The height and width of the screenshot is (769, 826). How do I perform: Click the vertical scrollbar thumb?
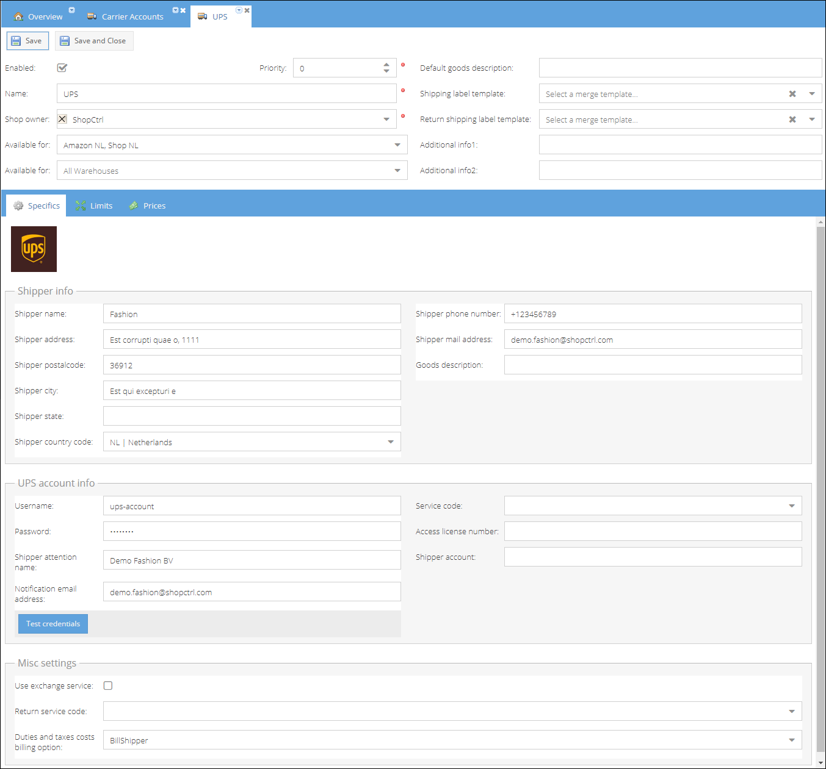pos(821,489)
